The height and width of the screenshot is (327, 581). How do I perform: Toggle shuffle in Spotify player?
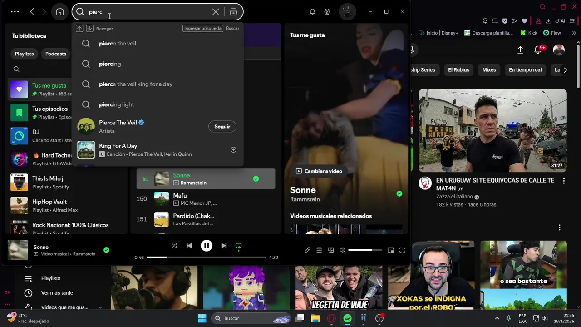pos(174,246)
